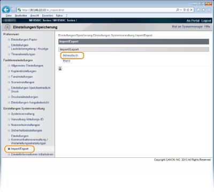Open Allgemeine Einstellungen in sidebar

coord(27,66)
